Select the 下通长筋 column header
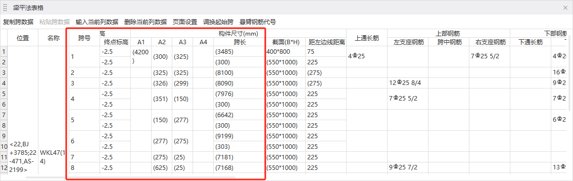Image resolution: width=573 pixels, height=181 pixels. point(531,42)
